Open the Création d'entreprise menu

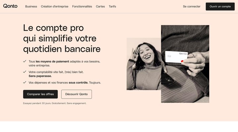click(55, 7)
